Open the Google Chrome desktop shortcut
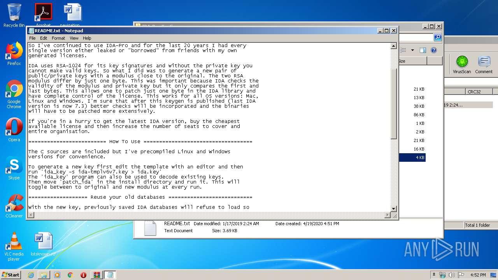The height and width of the screenshot is (280, 498). 14,94
